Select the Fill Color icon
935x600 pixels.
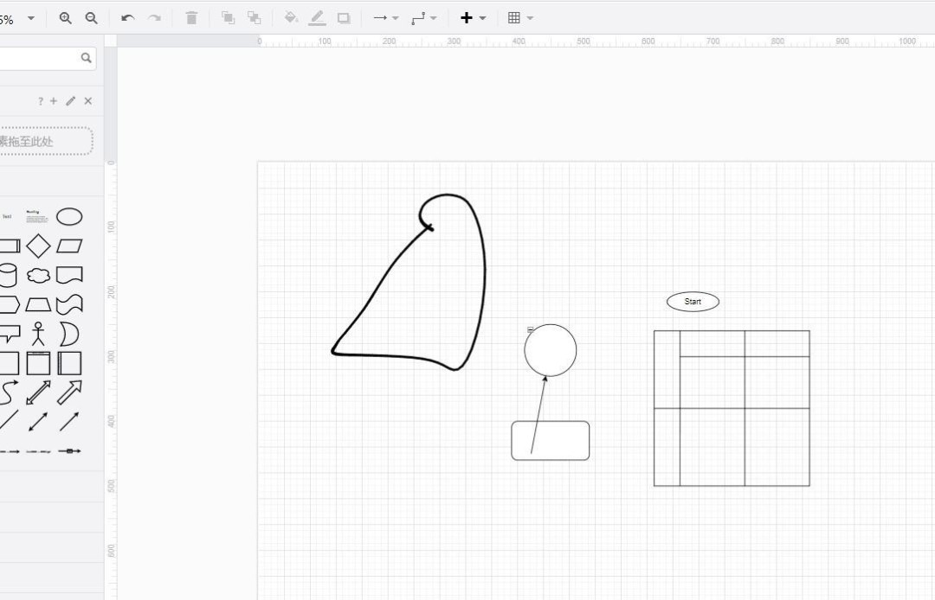pos(291,17)
